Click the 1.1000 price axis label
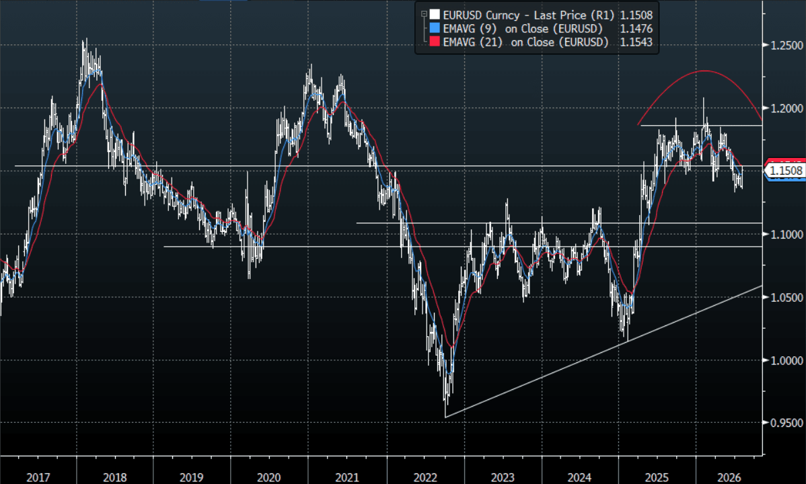806x484 pixels. click(x=786, y=235)
